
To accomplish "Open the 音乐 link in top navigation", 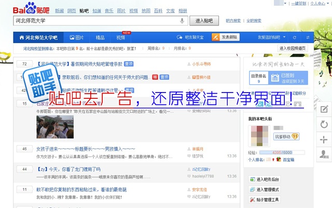I will [x=109, y=10].
